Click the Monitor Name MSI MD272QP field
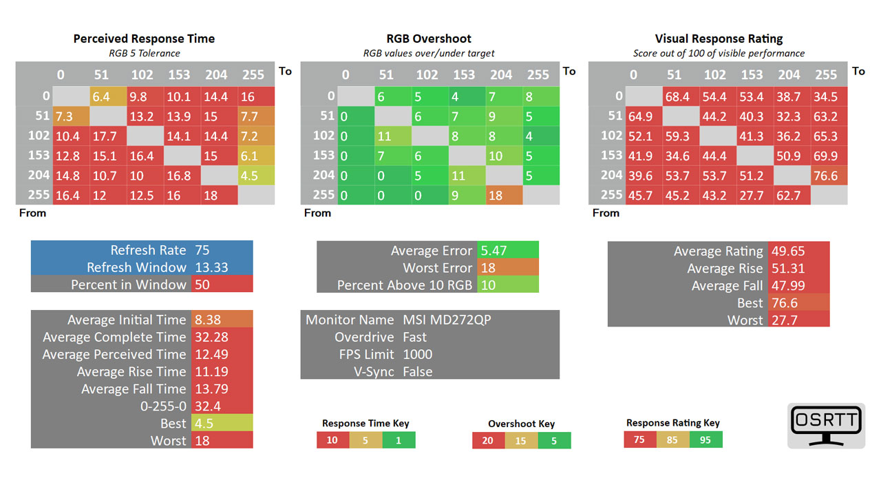Viewport: 881px width, 496px height. (x=430, y=319)
